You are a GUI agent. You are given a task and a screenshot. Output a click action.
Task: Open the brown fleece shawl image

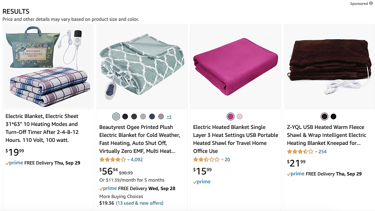(x=329, y=67)
